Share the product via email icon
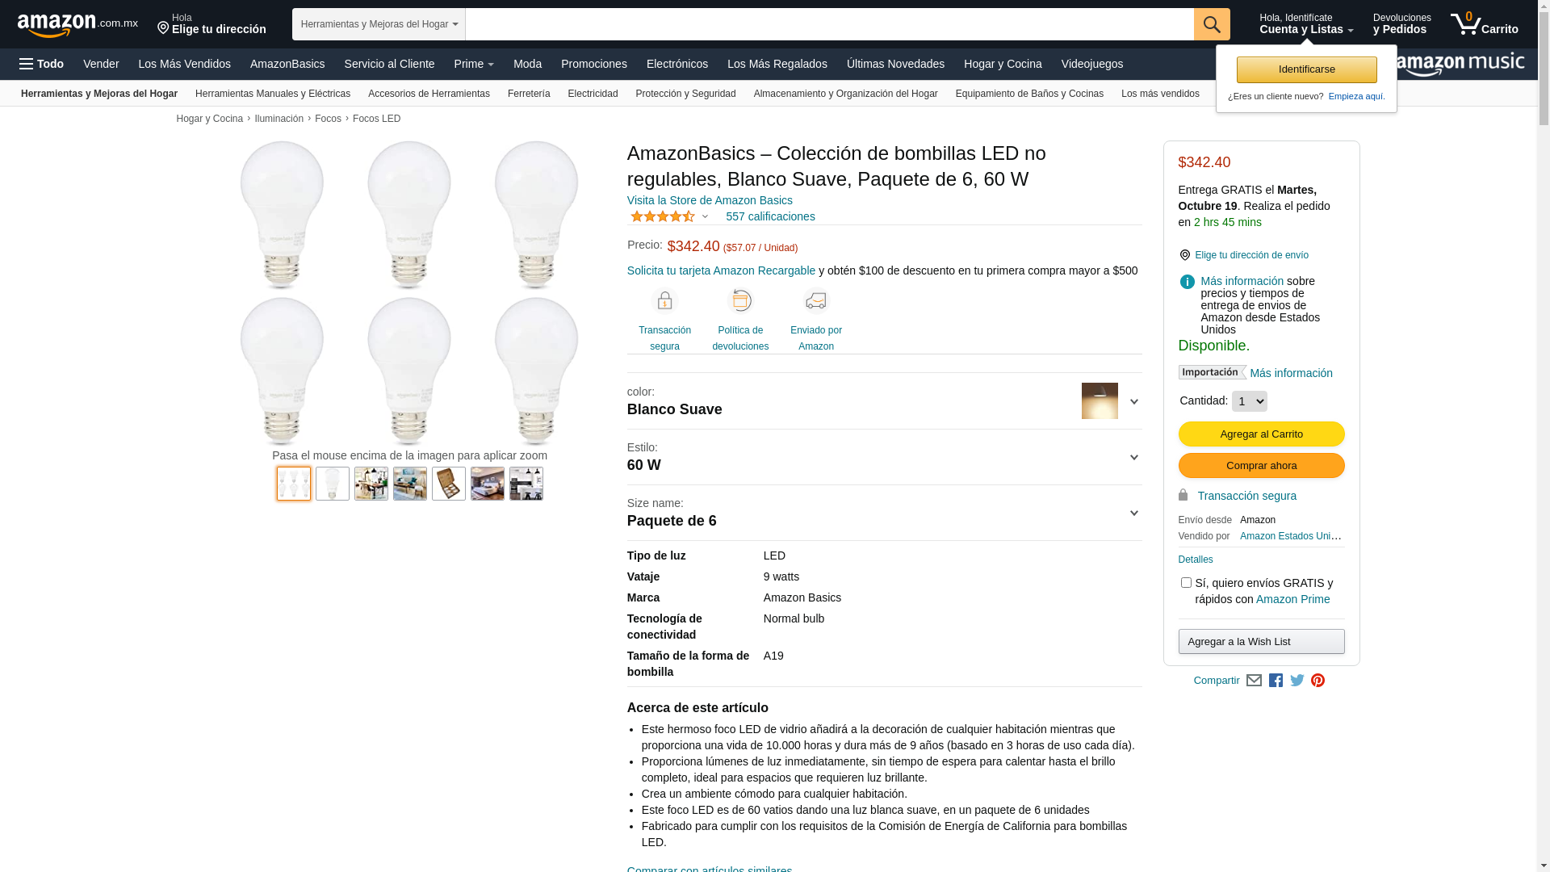This screenshot has height=872, width=1550. (1254, 681)
